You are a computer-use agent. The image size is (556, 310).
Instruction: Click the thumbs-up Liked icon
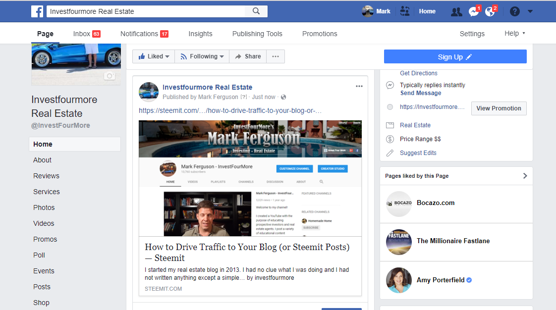pos(142,56)
